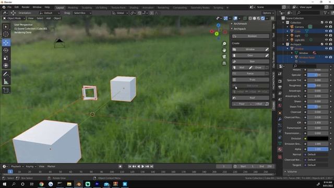Click the Blender logo menu icon
The image size is (334, 188).
[x=4, y=7]
